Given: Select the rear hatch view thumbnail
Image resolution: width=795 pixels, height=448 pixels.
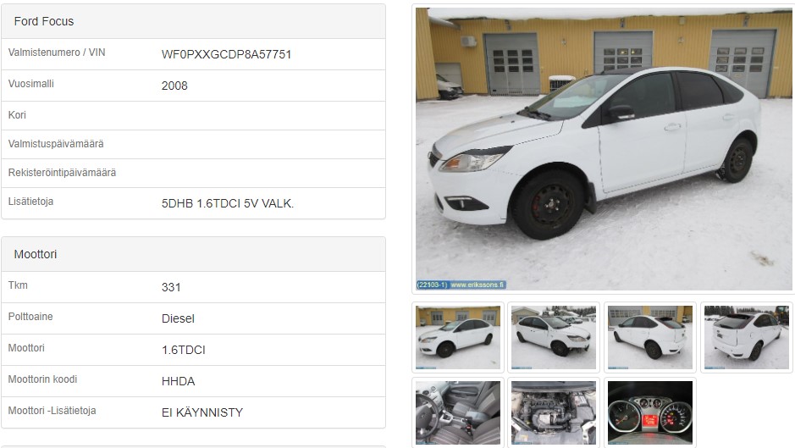Looking at the screenshot, I should (x=747, y=337).
